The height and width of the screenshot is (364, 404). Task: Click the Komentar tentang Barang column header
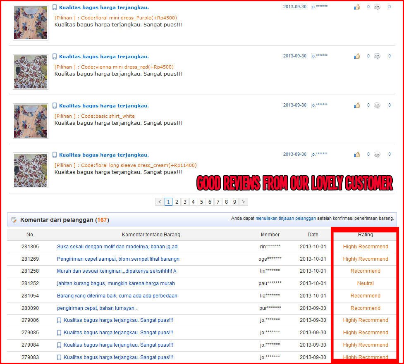pyautogui.click(x=151, y=235)
